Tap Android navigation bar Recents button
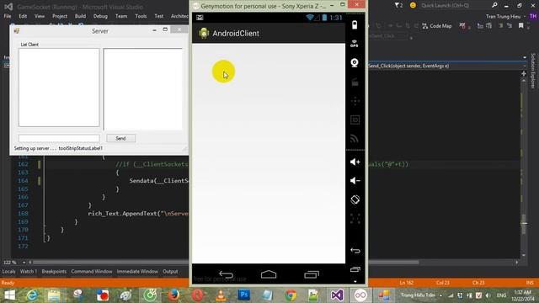The image size is (539, 303). click(x=312, y=274)
